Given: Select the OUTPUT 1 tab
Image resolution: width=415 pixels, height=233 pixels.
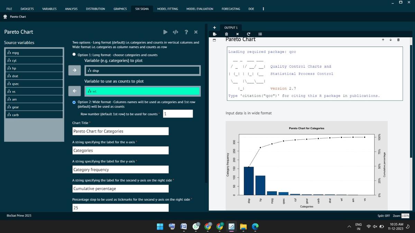Looking at the screenshot, I should pos(231,27).
